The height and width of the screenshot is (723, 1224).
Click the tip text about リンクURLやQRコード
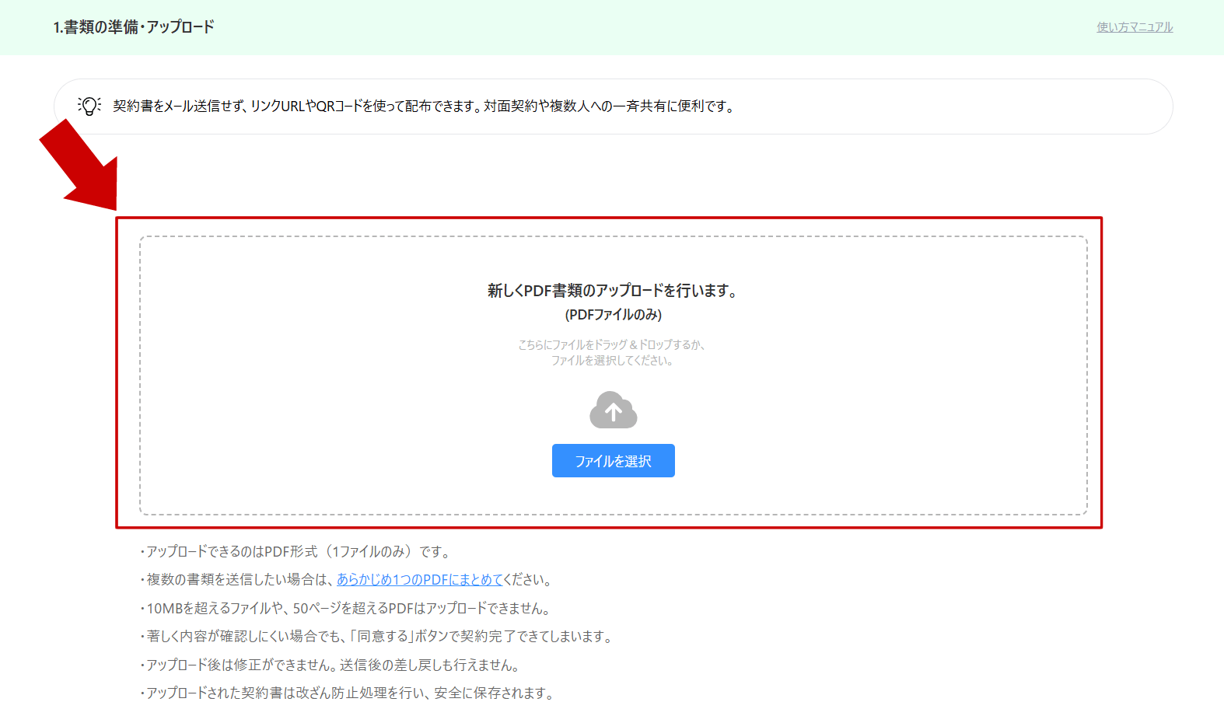[x=424, y=107]
